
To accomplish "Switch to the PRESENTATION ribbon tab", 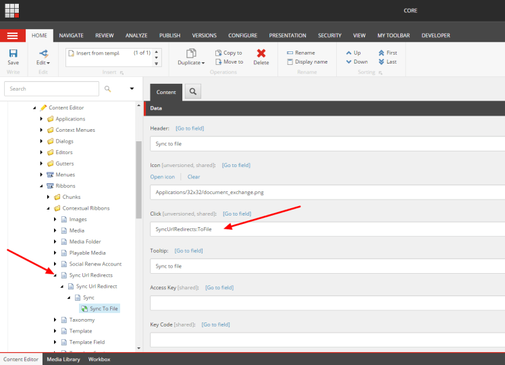I will pyautogui.click(x=287, y=35).
